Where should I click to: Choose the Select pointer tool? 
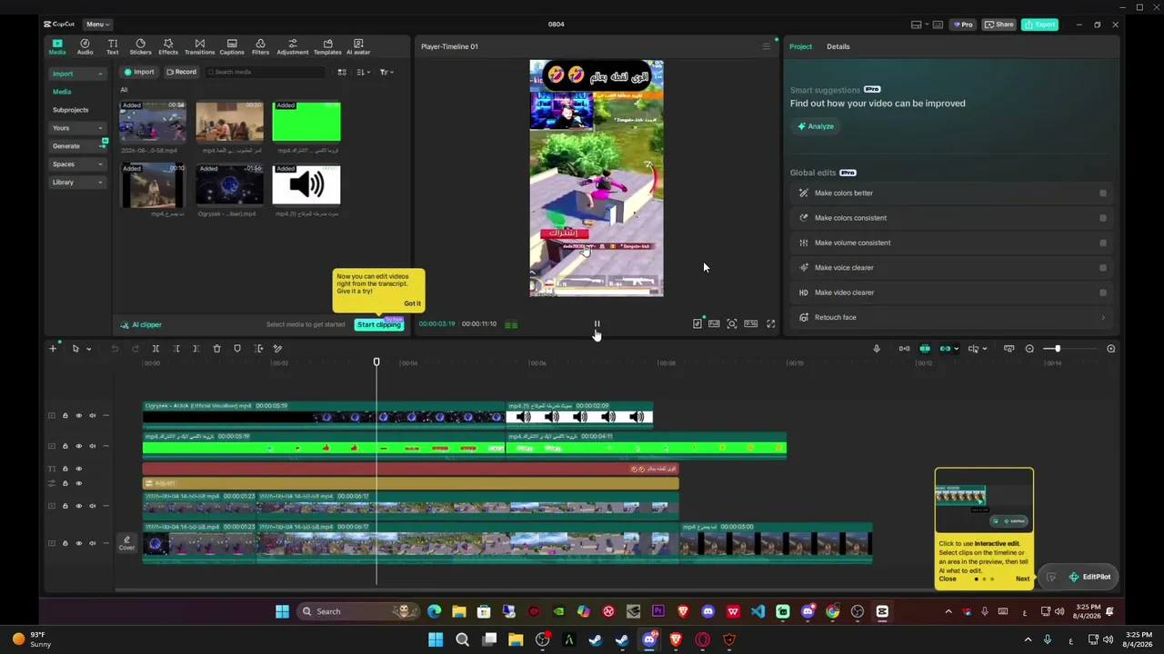point(75,349)
